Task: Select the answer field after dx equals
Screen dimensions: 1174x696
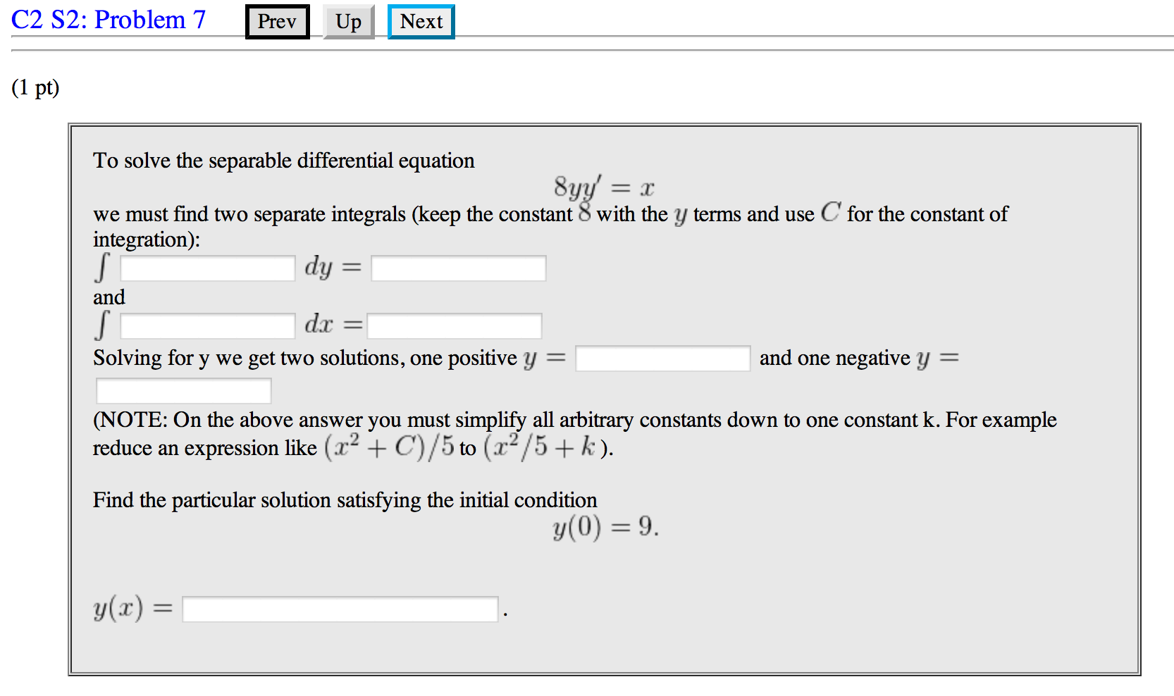Action: click(454, 326)
